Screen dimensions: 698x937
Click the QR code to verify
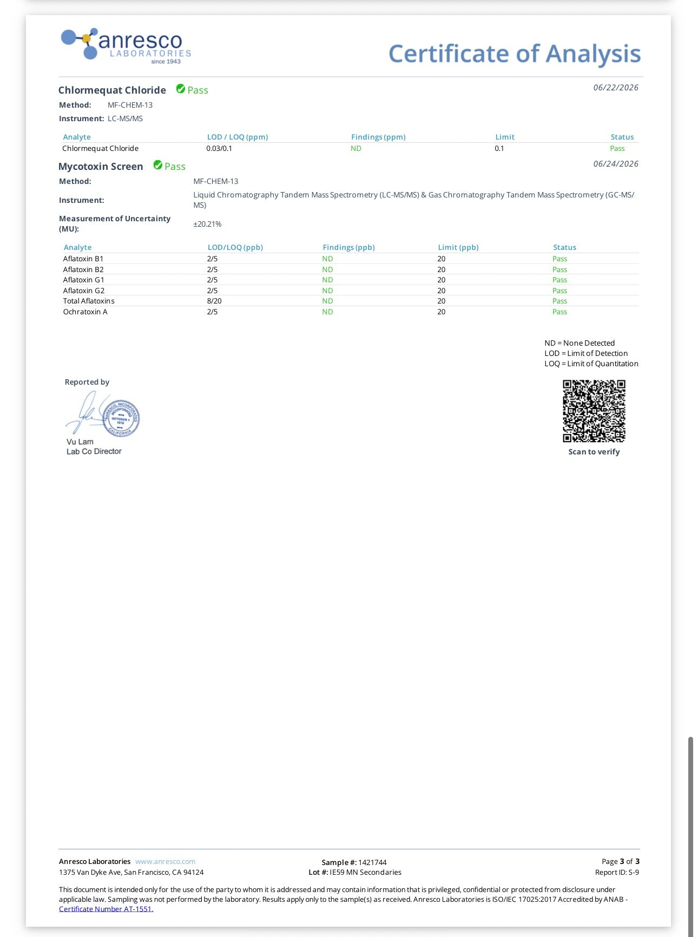point(594,411)
